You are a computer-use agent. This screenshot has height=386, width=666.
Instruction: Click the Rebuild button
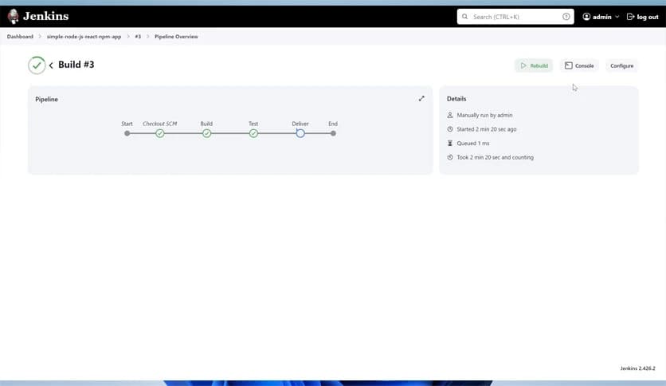coord(534,65)
